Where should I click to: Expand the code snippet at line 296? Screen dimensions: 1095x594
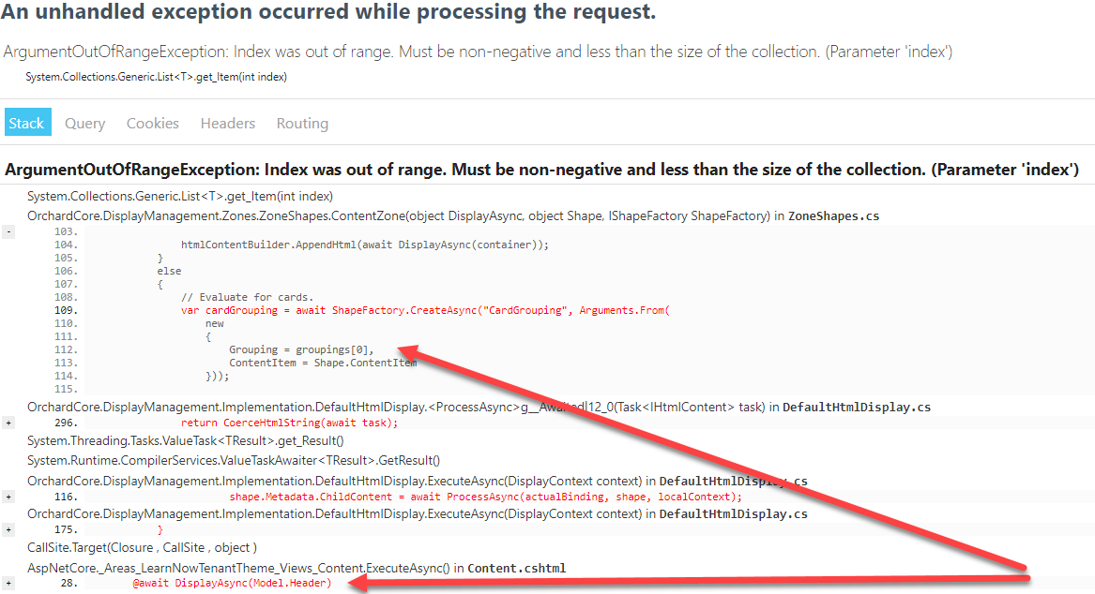[x=8, y=422]
